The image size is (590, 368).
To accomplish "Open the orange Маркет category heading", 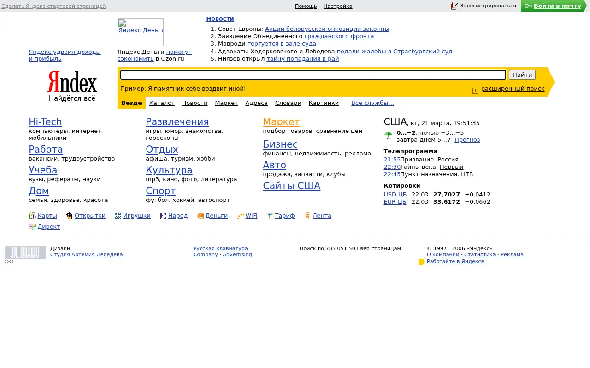I will 281,122.
